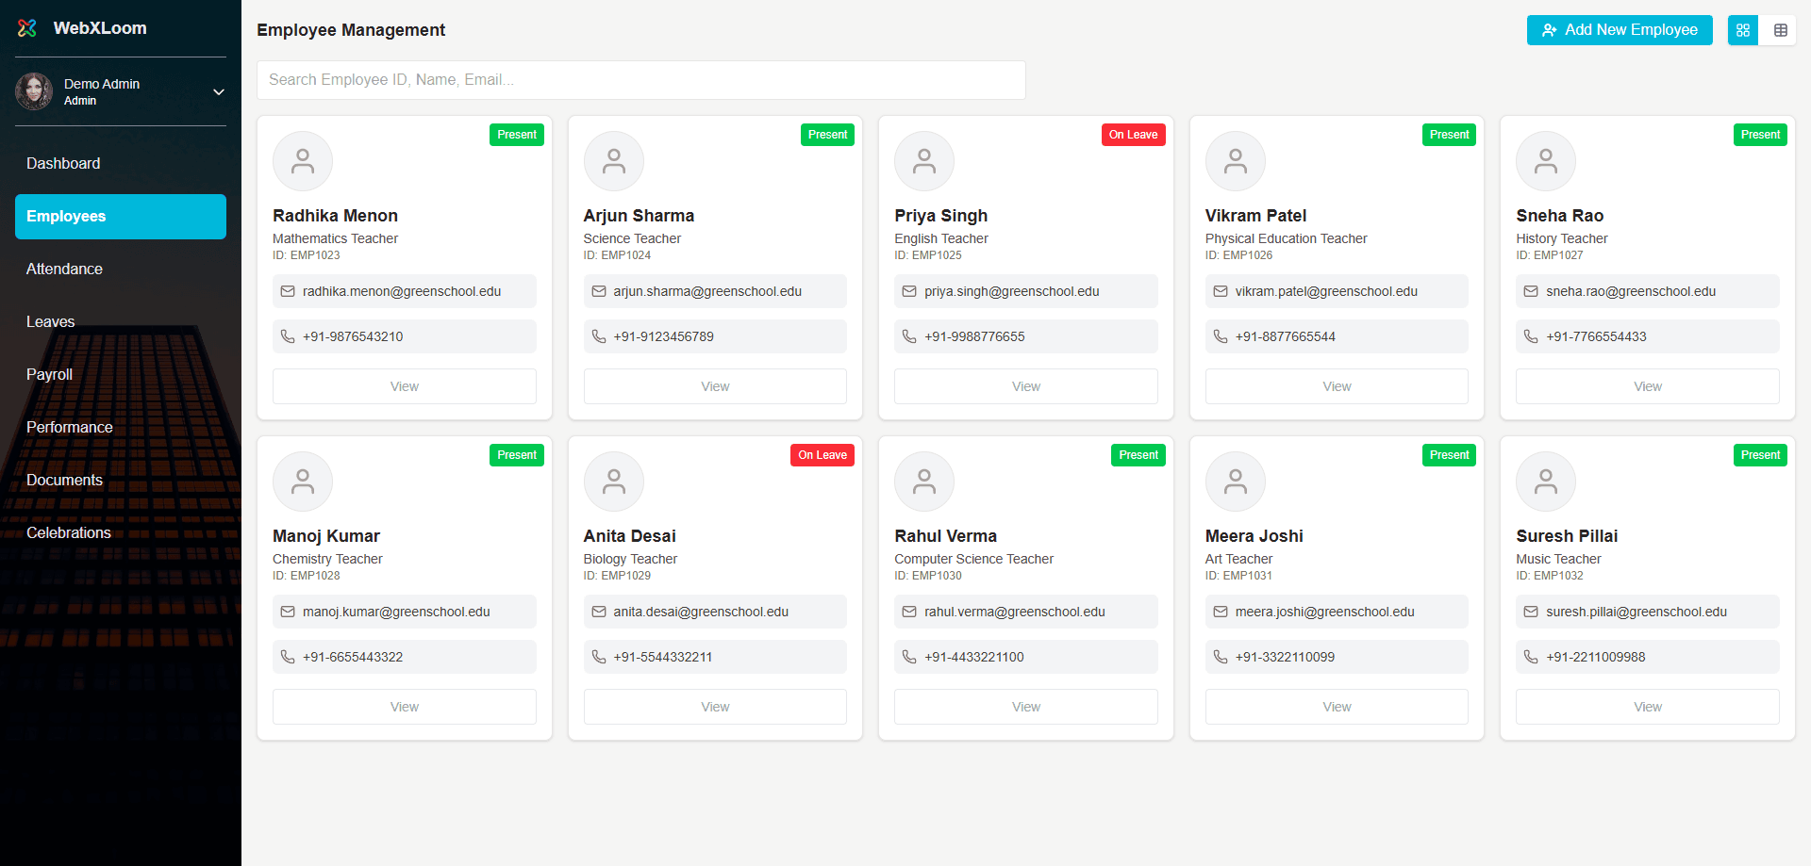Focus the employee search field
This screenshot has width=1811, height=866.
640,80
